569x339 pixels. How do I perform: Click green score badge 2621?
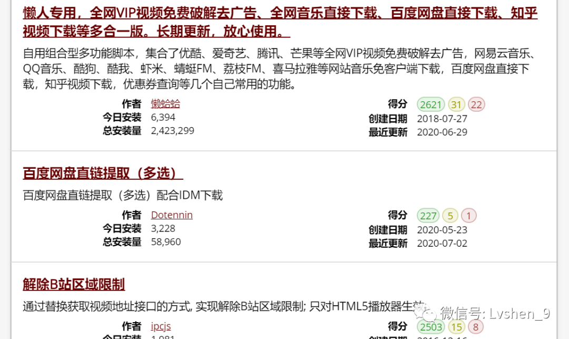(x=431, y=104)
